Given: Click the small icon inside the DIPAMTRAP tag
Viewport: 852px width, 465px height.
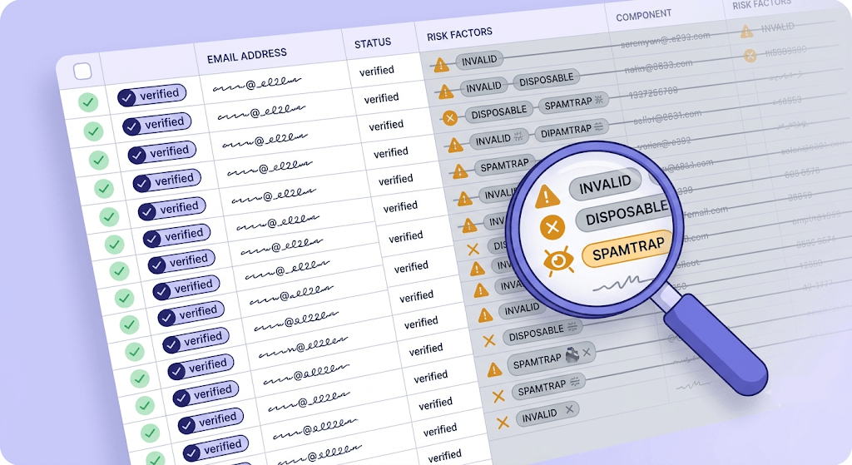Looking at the screenshot, I should click(598, 127).
